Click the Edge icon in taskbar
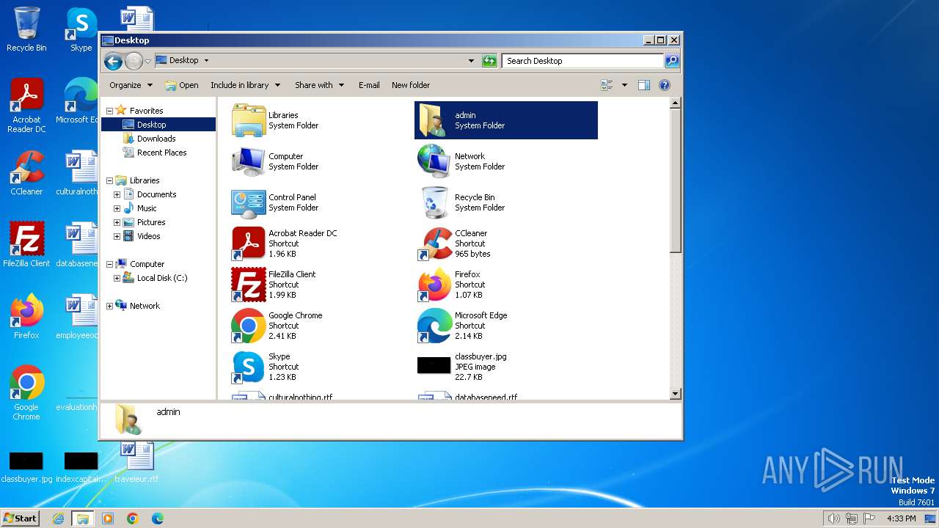Viewport: 939px width, 528px height. (x=157, y=518)
